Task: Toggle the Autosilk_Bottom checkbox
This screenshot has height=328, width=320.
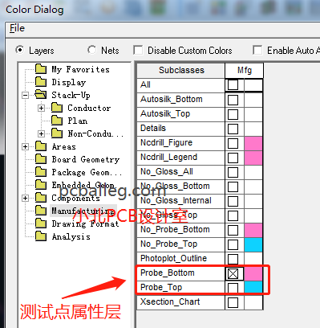Action: 233,100
